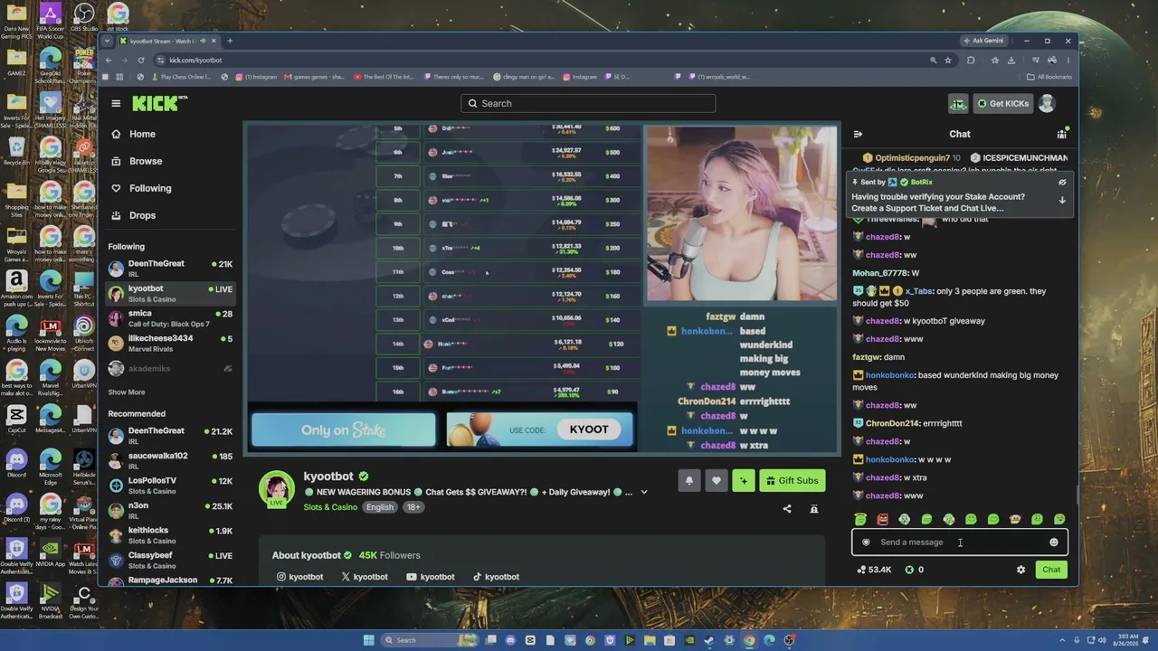Open the chat users icon
1158x651 pixels.
[1061, 134]
